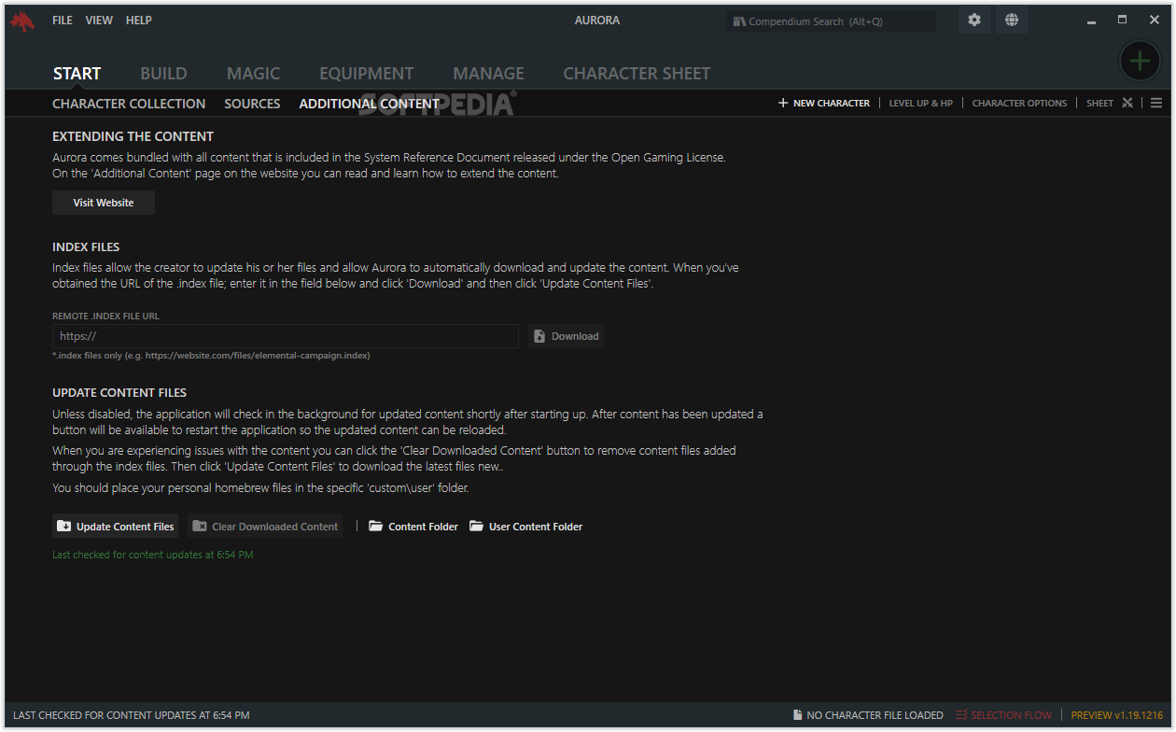Screen dimensions: 1176x732
Task: Switch to the Magic tab
Action: (253, 73)
